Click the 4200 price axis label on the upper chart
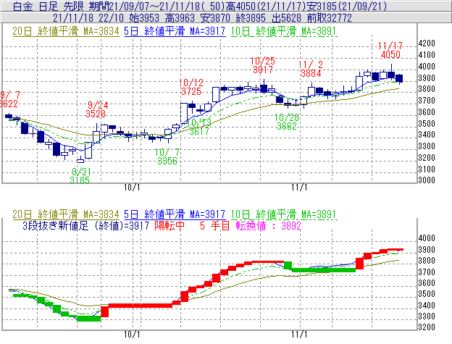The height and width of the screenshot is (344, 452). (427, 43)
